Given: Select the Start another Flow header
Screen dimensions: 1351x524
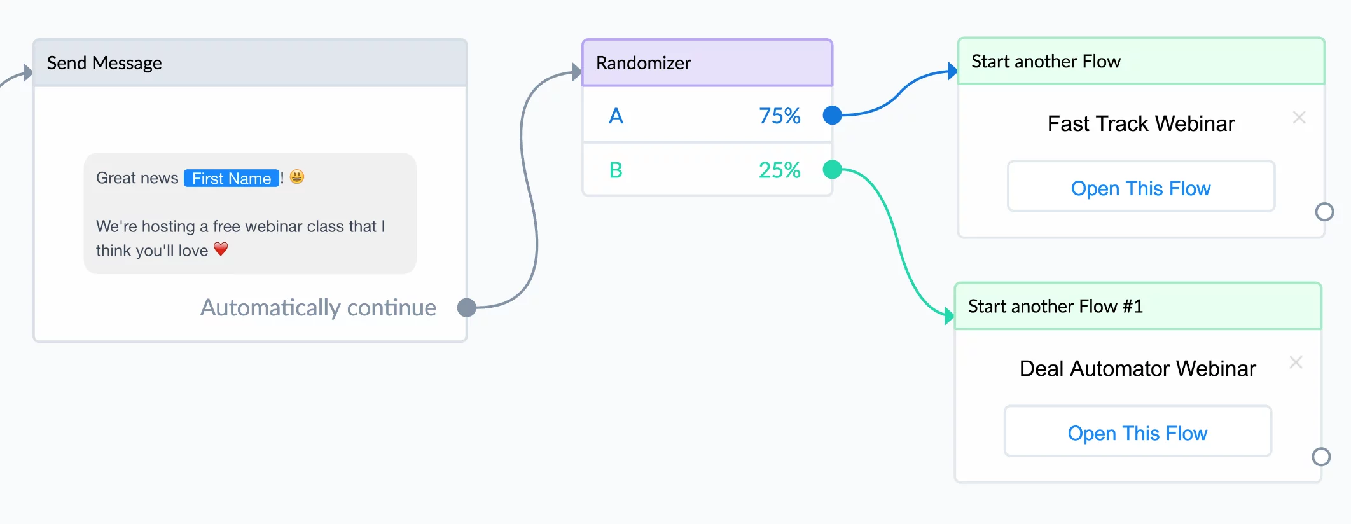Looking at the screenshot, I should pyautogui.click(x=1141, y=62).
